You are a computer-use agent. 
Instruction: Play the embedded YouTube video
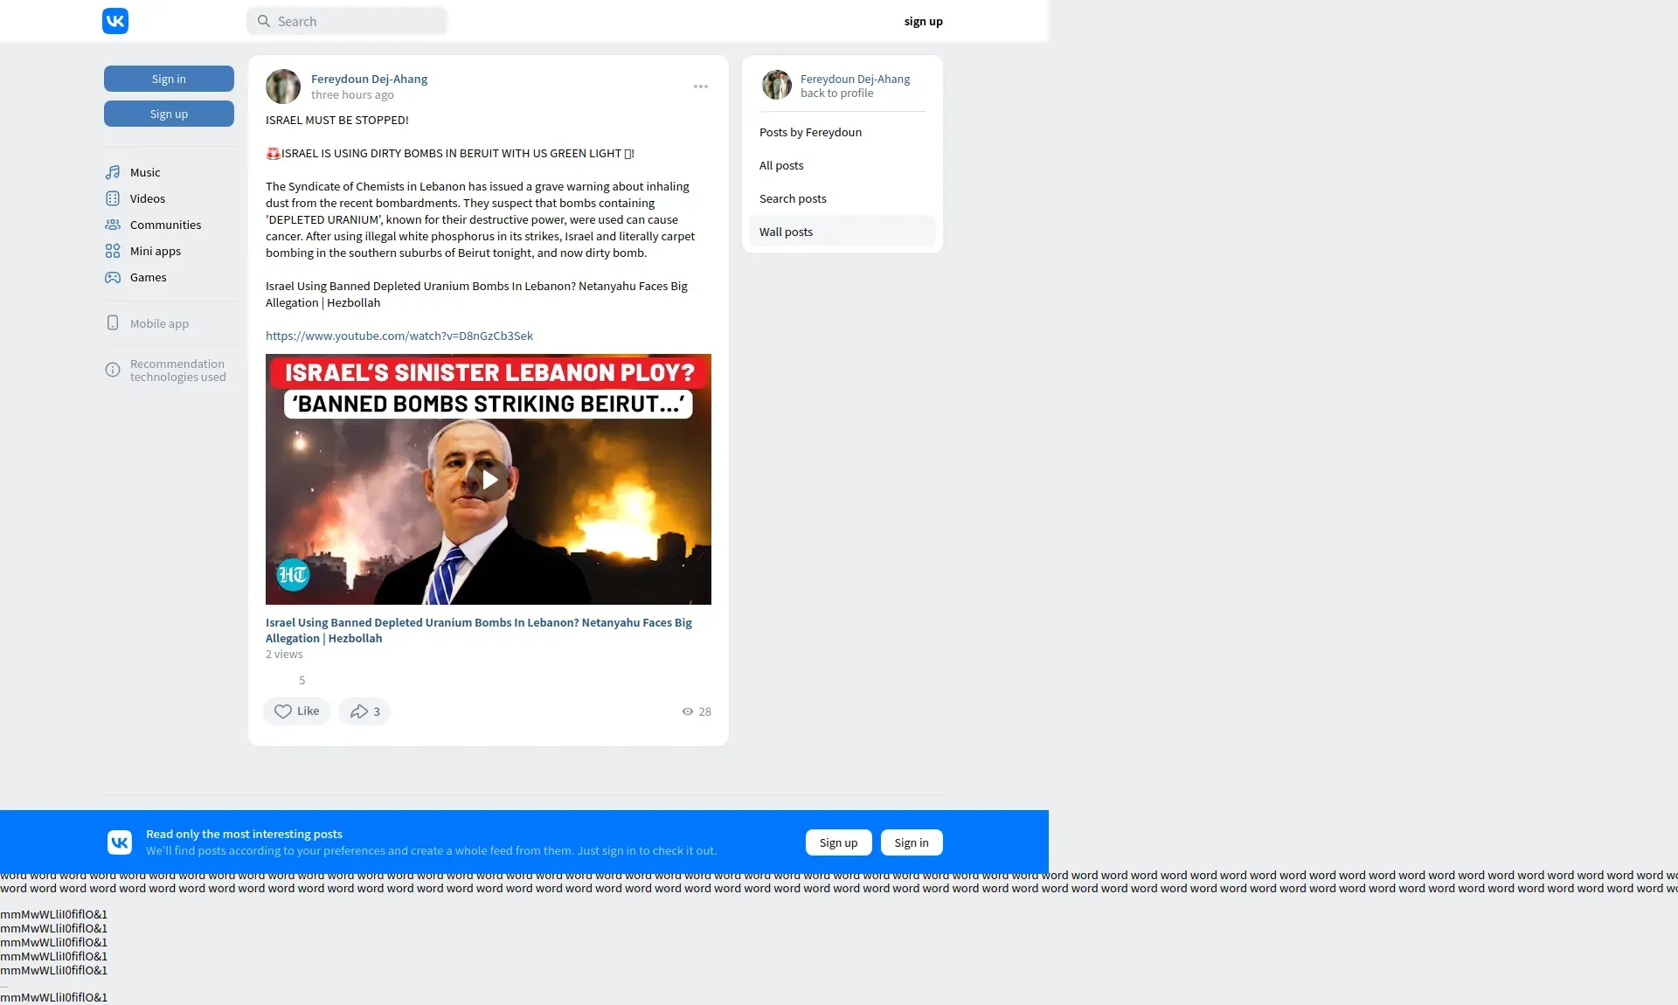point(489,480)
